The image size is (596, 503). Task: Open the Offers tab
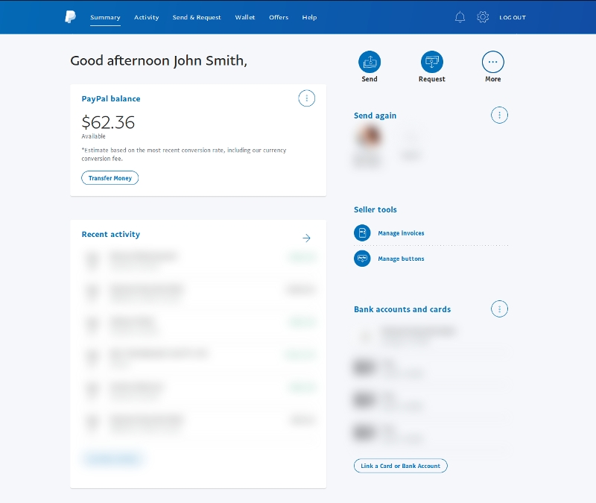pyautogui.click(x=279, y=17)
